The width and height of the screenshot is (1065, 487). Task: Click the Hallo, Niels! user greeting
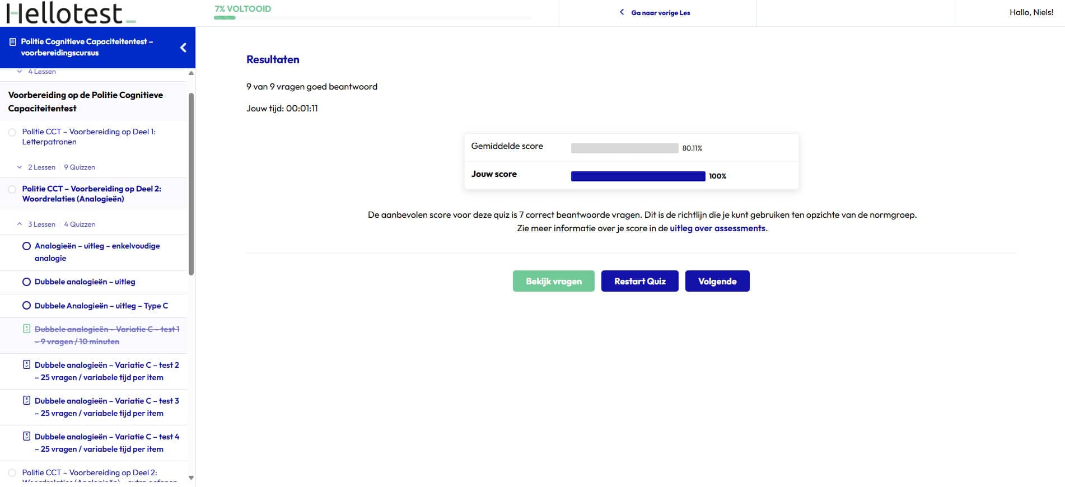pyautogui.click(x=1031, y=12)
